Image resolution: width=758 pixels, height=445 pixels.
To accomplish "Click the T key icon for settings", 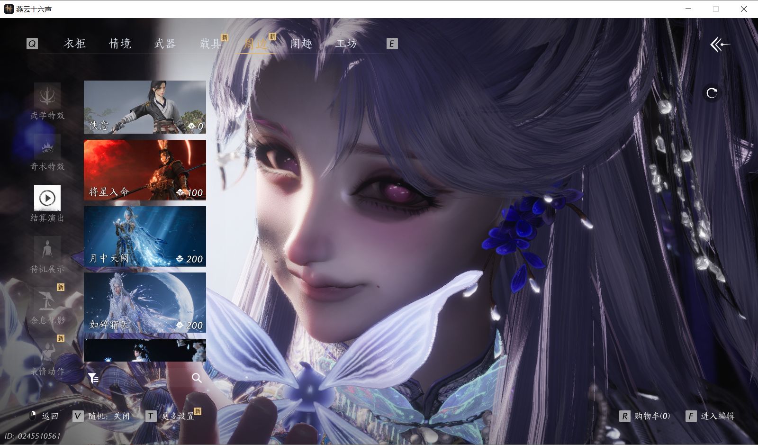I will pos(150,416).
